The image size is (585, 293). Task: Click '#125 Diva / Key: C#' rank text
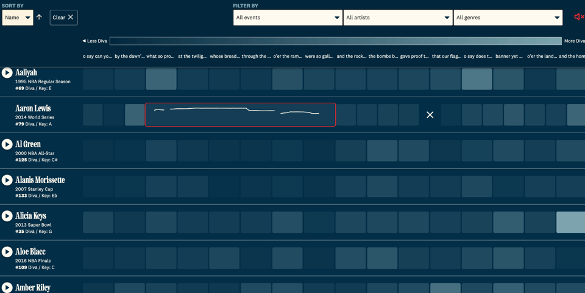36,160
